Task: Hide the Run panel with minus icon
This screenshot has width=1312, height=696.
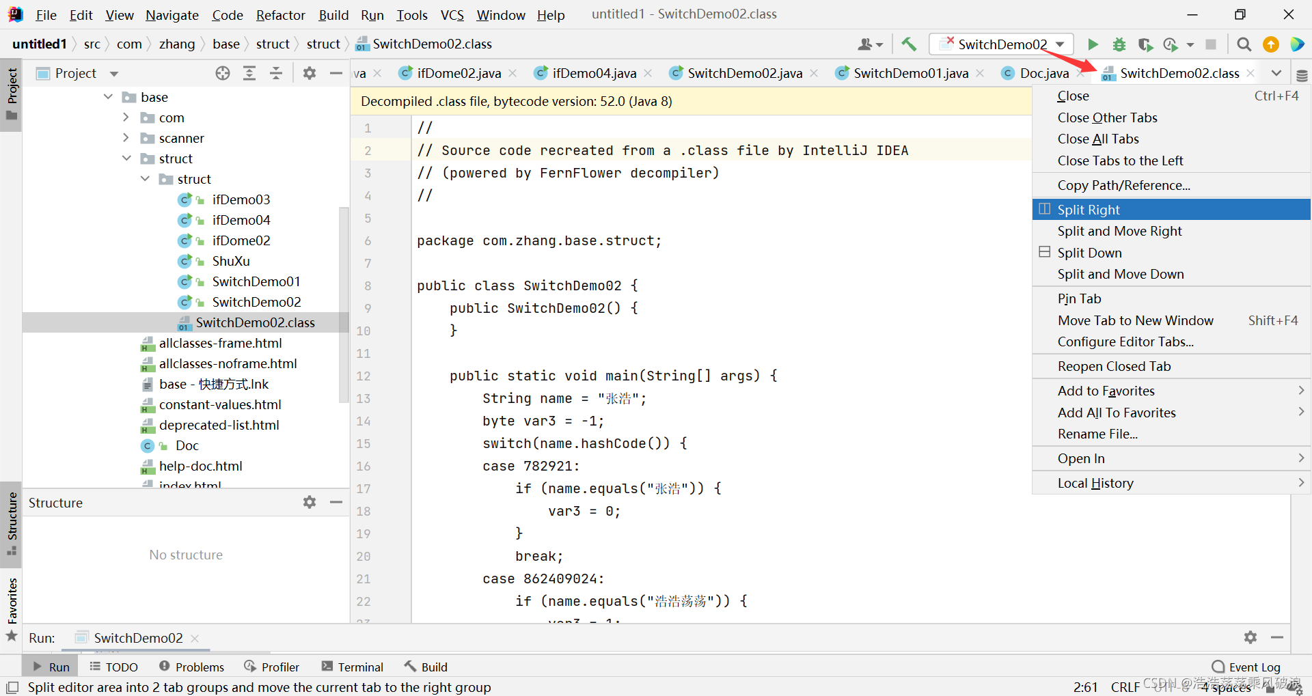Action: coord(1276,637)
